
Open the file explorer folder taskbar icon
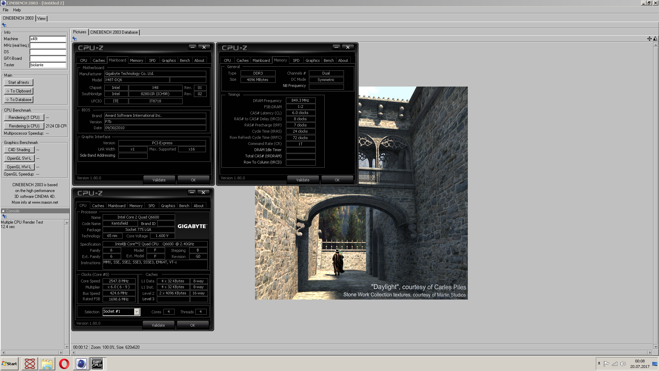[x=47, y=364]
